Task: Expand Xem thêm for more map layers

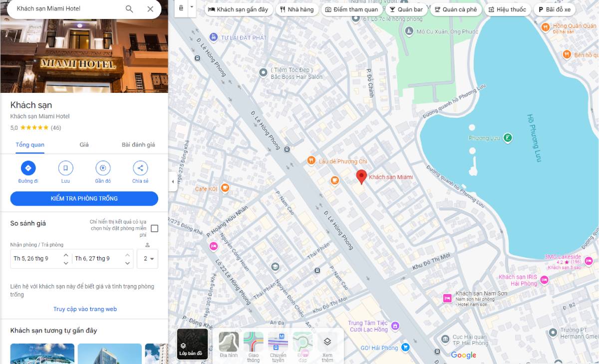Action: pos(327,347)
